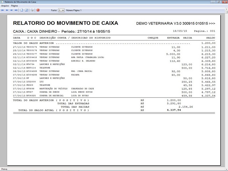Click the CAIXA DINHEIRO period line
Image resolution: width=228 pixels, height=171 pixels.
[x=62, y=31]
